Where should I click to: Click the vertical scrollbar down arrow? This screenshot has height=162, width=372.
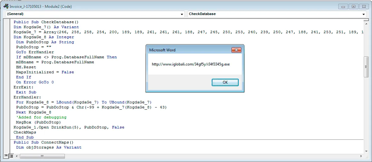(366, 151)
